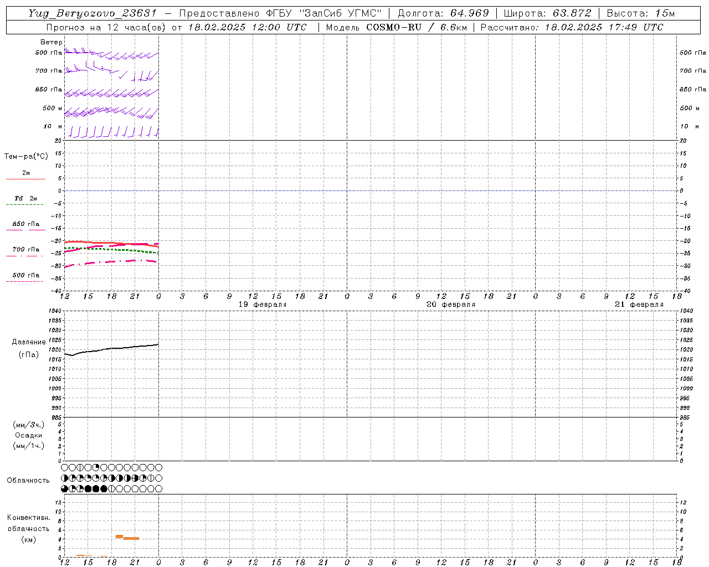Click the 21 февраля date label
Image resolution: width=709 pixels, height=567 pixels.
639,305
